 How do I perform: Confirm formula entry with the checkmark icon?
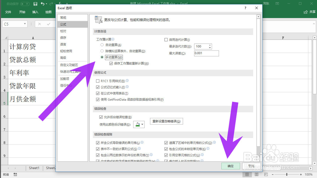click(x=49, y=24)
